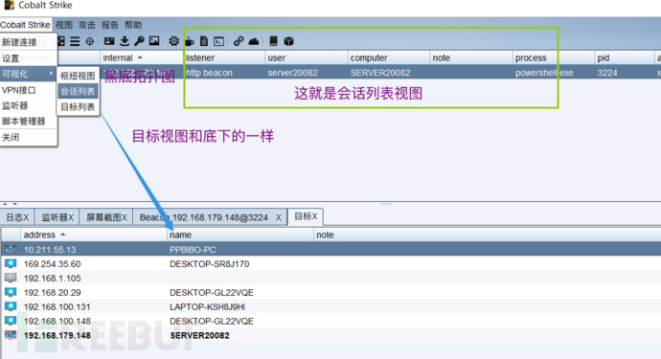Screen dimensions: 661x359
Task: Sort sessions by computer column
Action: click(x=389, y=57)
